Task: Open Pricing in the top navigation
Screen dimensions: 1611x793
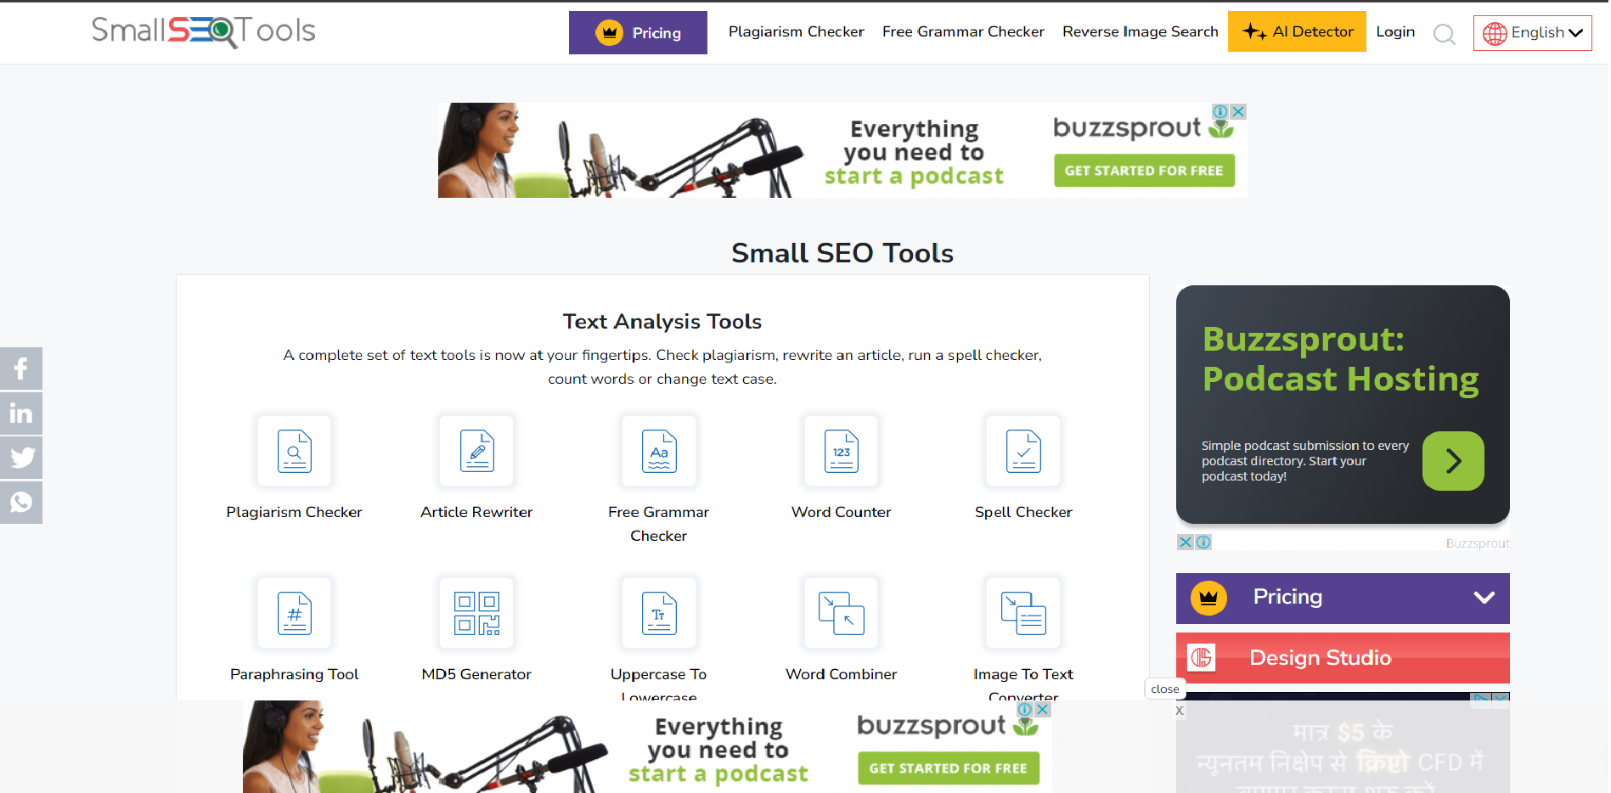Action: [x=638, y=32]
